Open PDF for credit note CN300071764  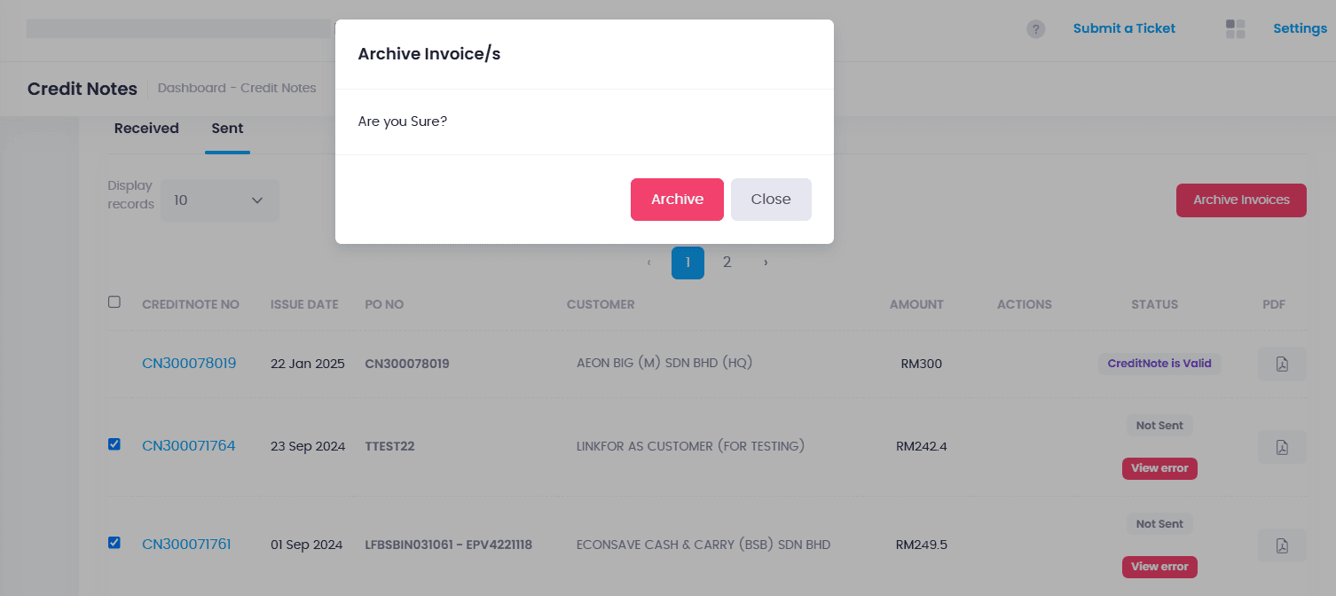pyautogui.click(x=1282, y=447)
